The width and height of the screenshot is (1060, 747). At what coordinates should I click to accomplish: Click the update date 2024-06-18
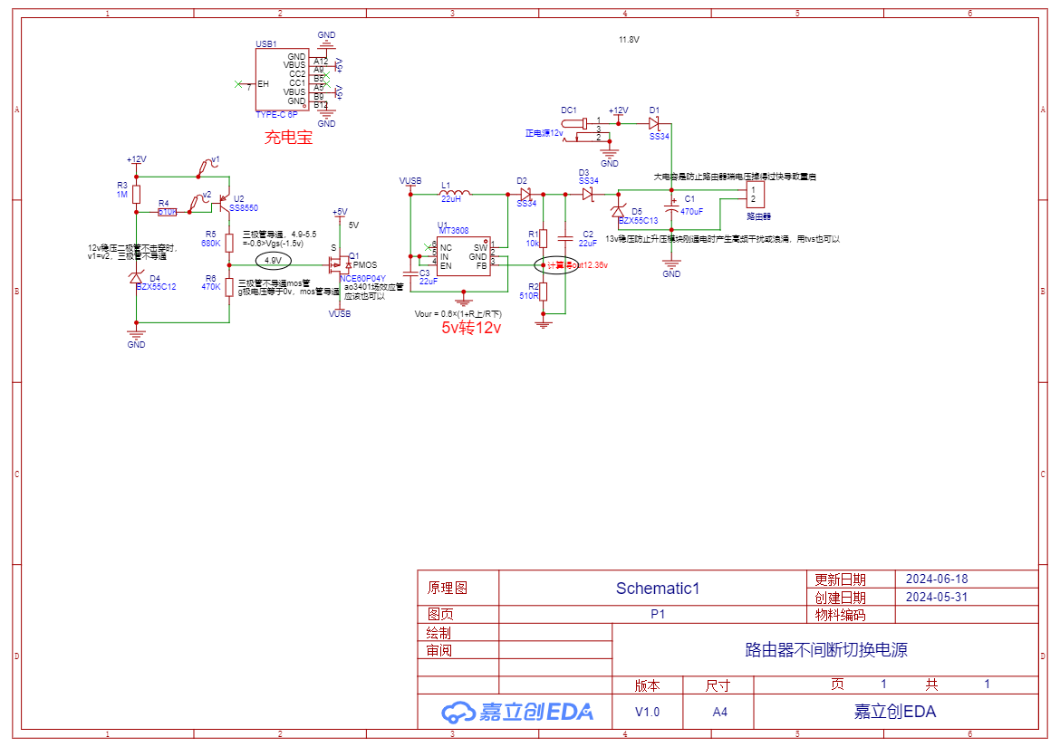tap(937, 579)
